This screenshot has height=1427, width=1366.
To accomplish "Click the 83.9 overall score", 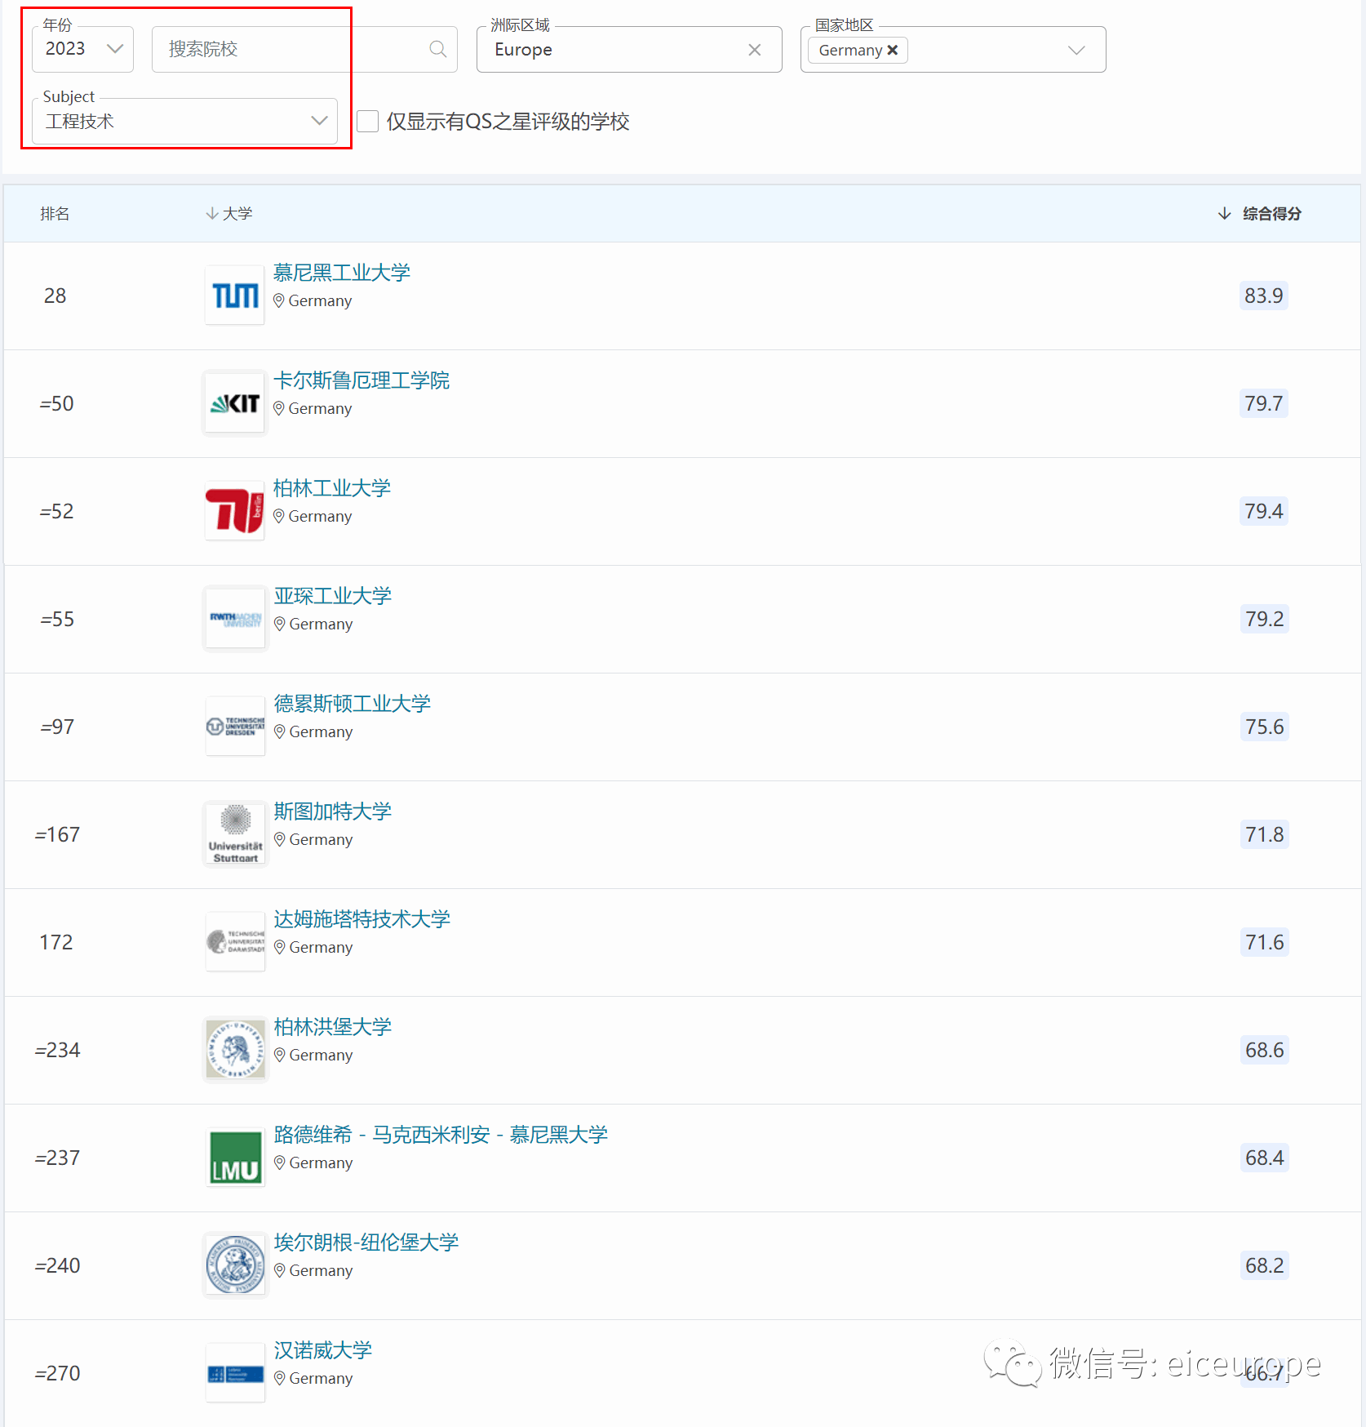I will (1263, 296).
